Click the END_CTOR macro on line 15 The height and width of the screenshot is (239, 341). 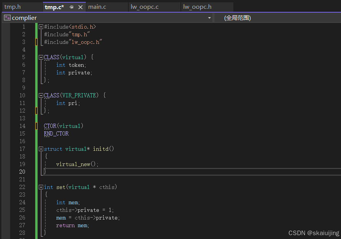[56, 134]
